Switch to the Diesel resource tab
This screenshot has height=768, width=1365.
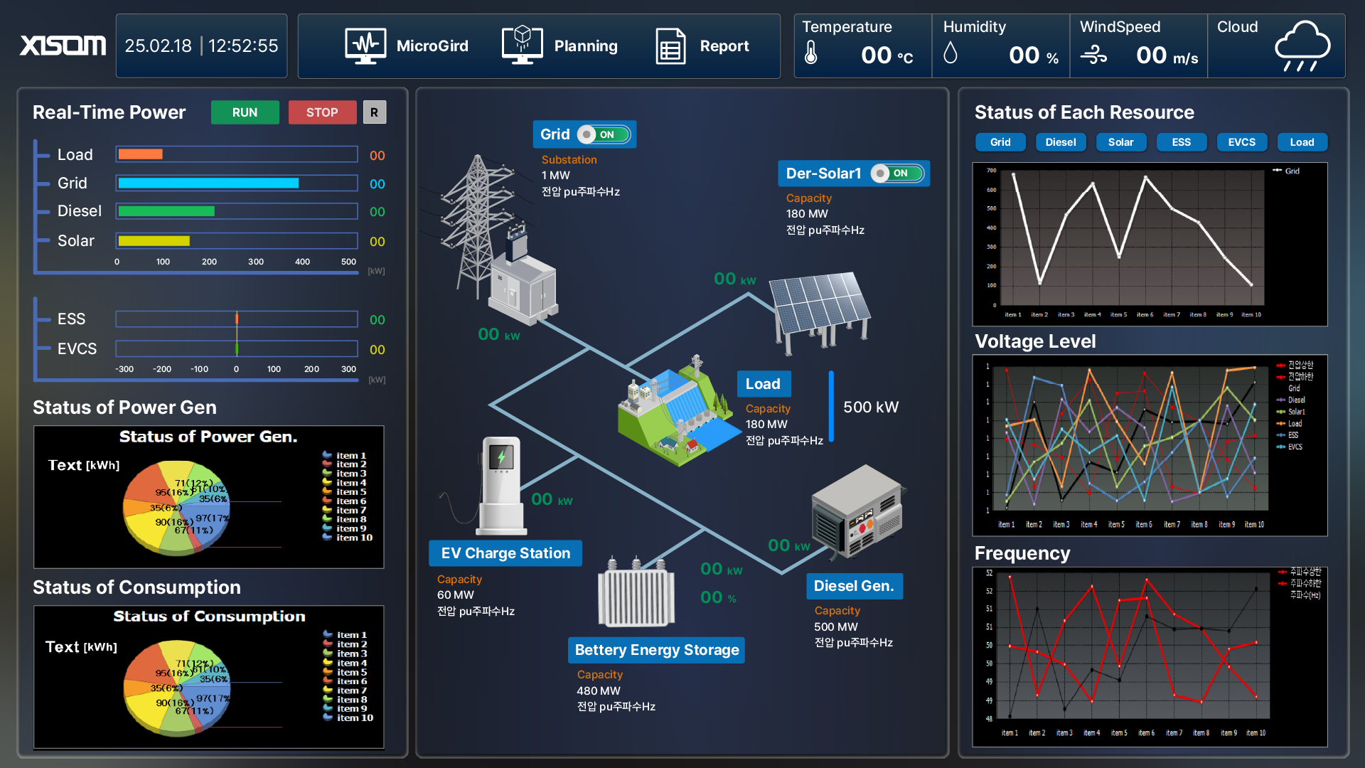click(1060, 142)
